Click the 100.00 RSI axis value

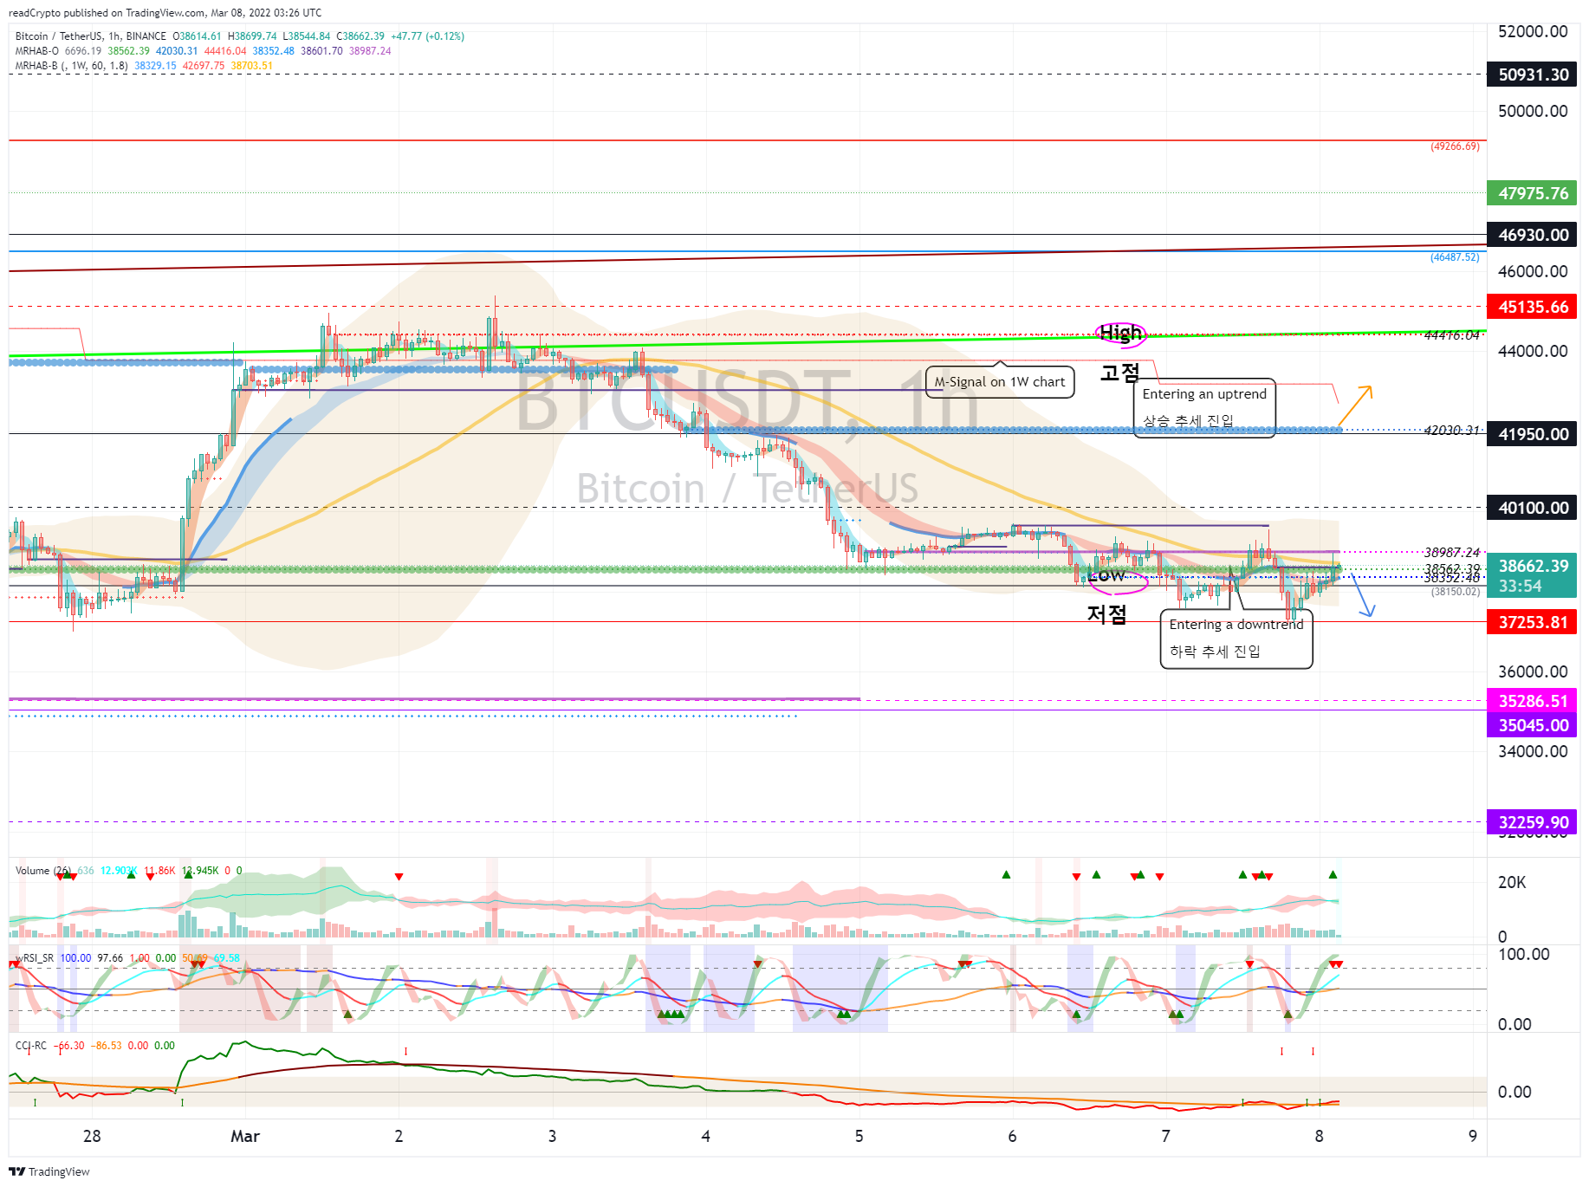click(x=1524, y=954)
